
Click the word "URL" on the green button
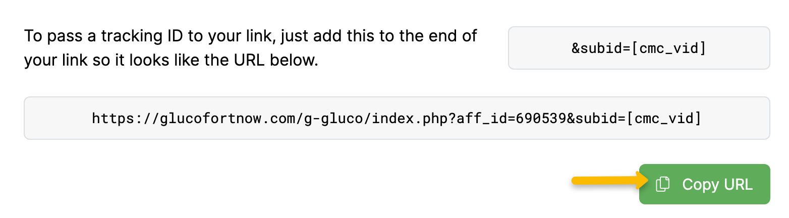click(738, 185)
